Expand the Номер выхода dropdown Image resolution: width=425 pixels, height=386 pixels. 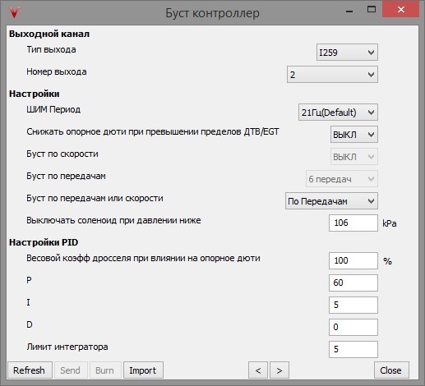point(332,74)
